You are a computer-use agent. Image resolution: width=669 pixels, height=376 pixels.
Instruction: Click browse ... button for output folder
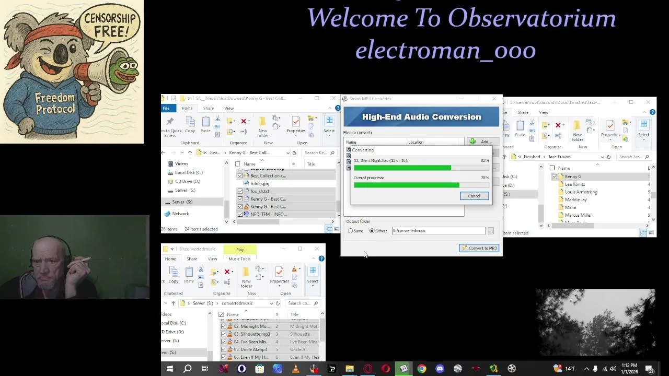[490, 231]
